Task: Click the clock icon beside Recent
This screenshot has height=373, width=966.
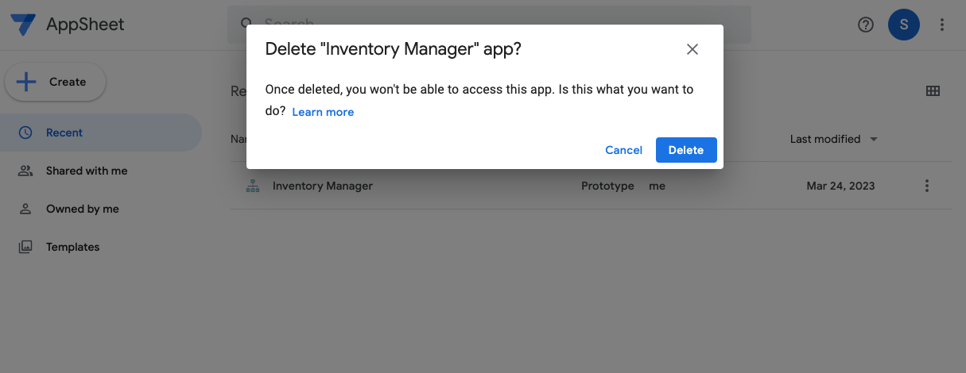Action: [25, 133]
